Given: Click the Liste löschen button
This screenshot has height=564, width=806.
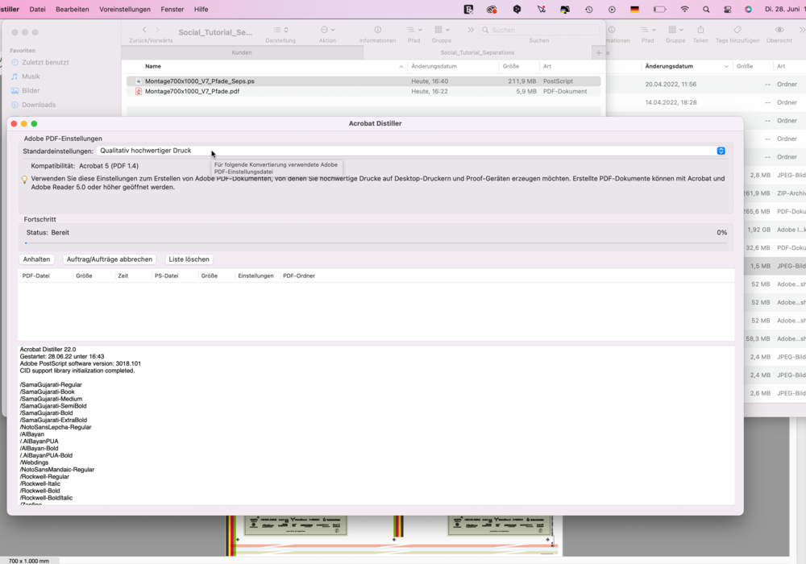Looking at the screenshot, I should click(x=189, y=259).
